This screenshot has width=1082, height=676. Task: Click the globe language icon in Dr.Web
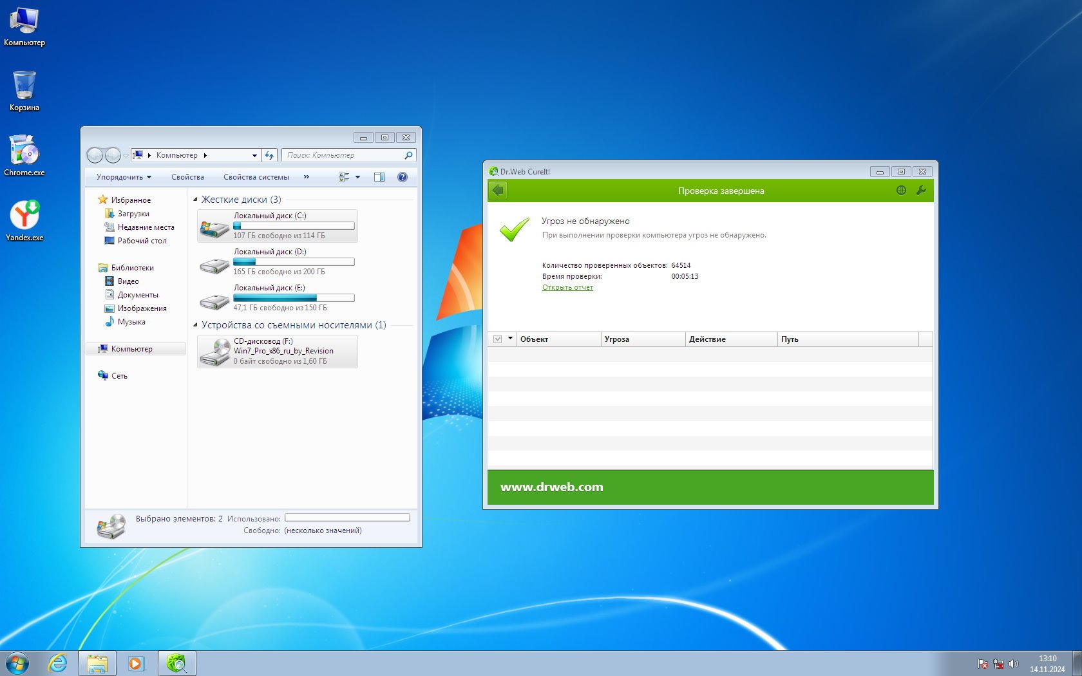tap(901, 191)
